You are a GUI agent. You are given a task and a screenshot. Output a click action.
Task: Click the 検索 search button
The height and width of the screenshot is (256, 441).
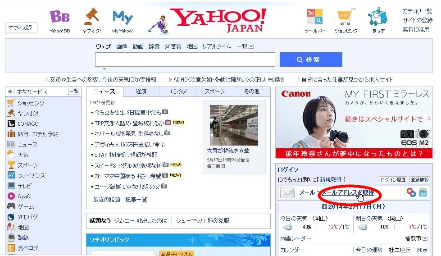[x=311, y=59]
